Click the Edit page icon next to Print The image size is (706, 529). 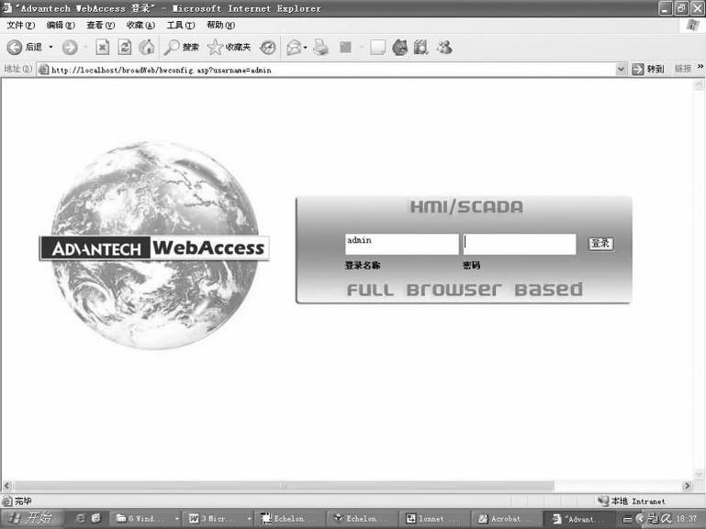[x=345, y=47]
